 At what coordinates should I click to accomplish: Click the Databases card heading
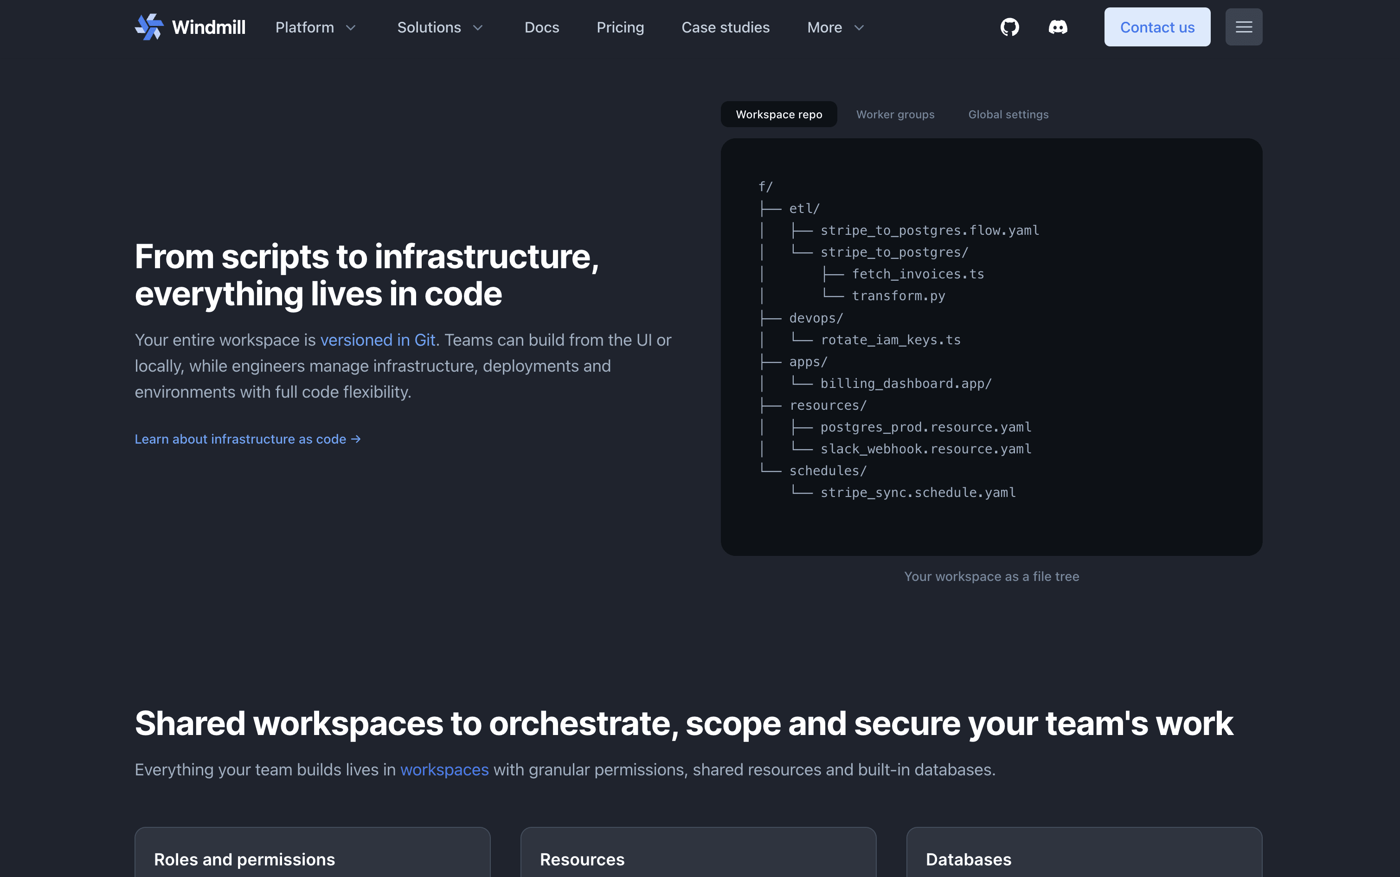[x=968, y=859]
